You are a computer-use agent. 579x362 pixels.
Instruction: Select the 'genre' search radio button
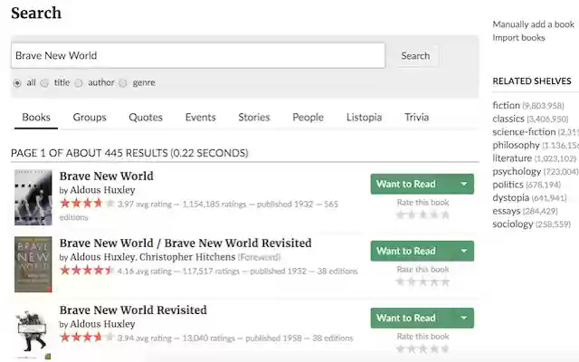pyautogui.click(x=123, y=82)
